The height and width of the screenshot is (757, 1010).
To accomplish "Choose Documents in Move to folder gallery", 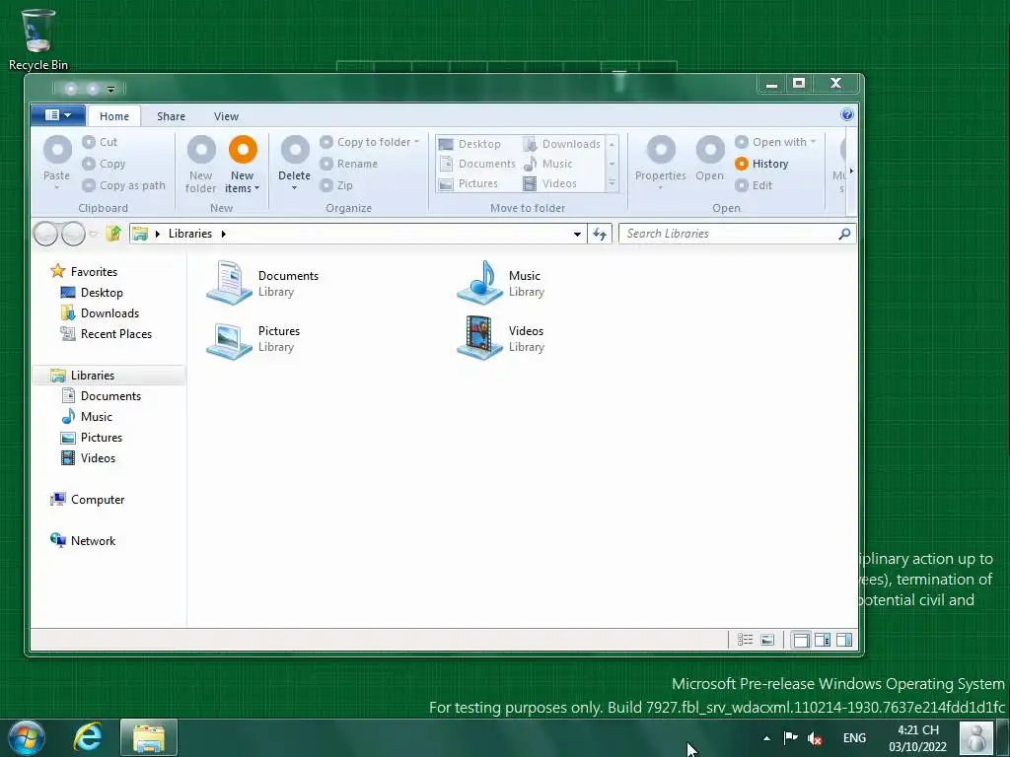I will pyautogui.click(x=477, y=164).
